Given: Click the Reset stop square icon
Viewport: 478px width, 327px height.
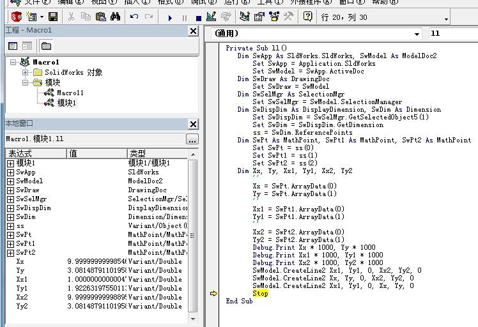Looking at the screenshot, I should 199,19.
